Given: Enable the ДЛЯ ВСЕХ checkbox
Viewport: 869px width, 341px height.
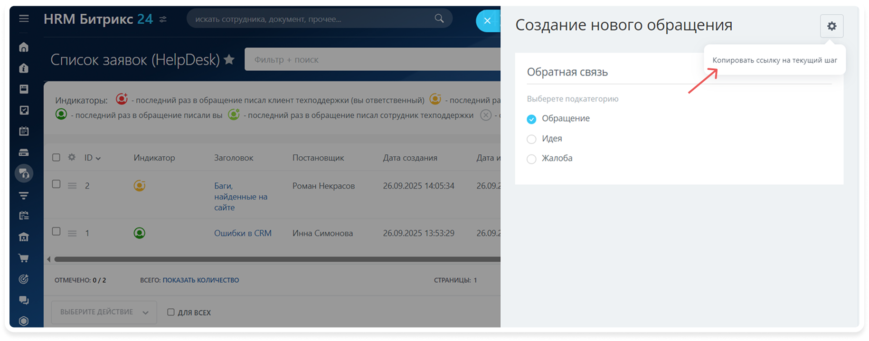Looking at the screenshot, I should click(171, 313).
